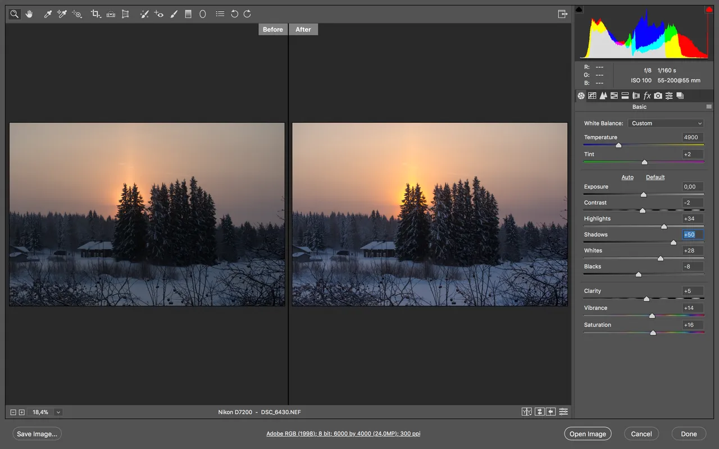Select the Straighten tool
The width and height of the screenshot is (719, 449).
point(111,14)
